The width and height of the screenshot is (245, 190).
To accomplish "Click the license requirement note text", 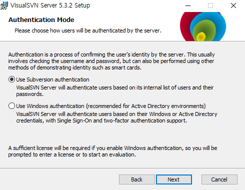I will click(112, 151).
